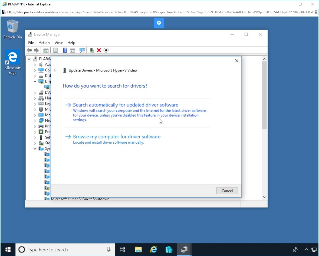
Task: Click the red X Uninstall device icon
Action: click(x=99, y=50)
